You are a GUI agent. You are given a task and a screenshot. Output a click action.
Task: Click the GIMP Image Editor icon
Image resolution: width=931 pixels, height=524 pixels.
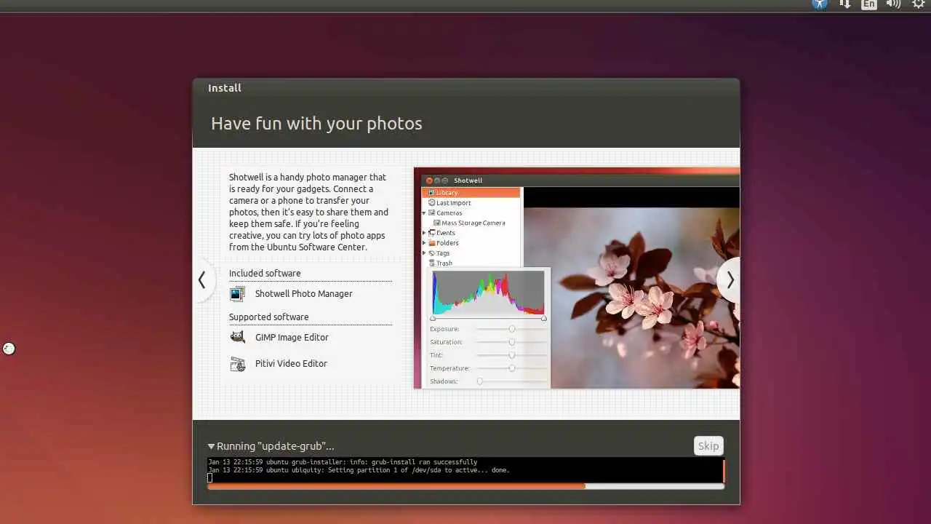coord(237,337)
